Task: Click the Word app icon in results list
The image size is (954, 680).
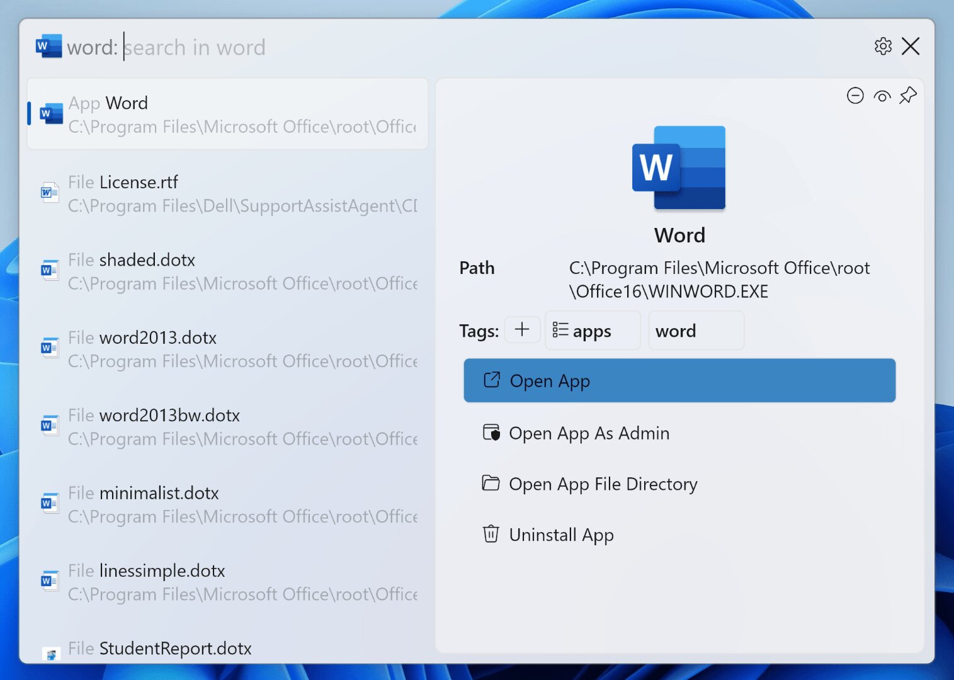Action: [51, 114]
